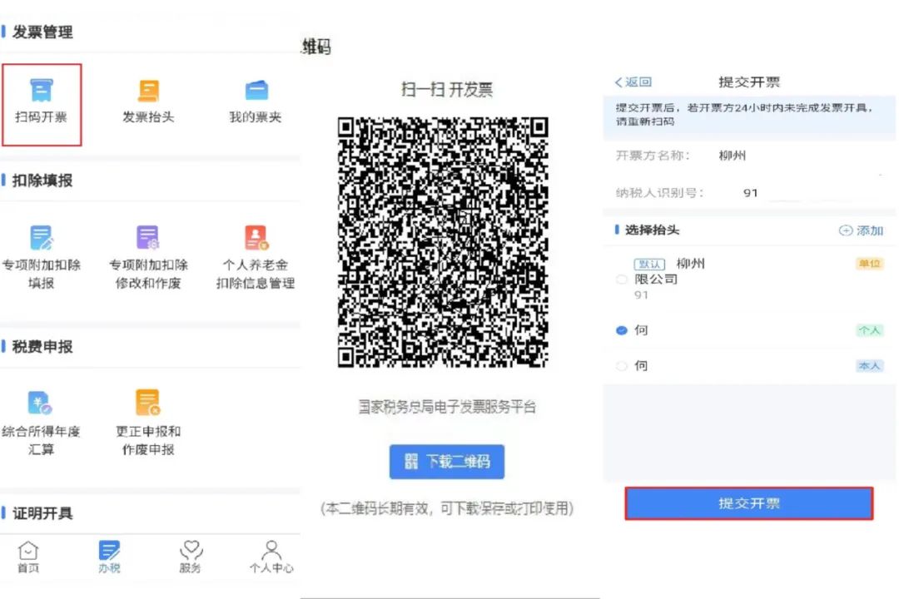Click the 单位 tag label
899x599 pixels.
coord(869,264)
